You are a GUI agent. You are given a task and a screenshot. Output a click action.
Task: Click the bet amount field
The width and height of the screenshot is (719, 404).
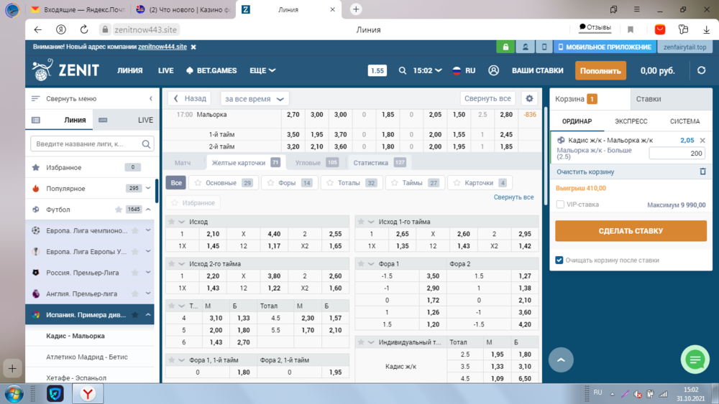(677, 154)
